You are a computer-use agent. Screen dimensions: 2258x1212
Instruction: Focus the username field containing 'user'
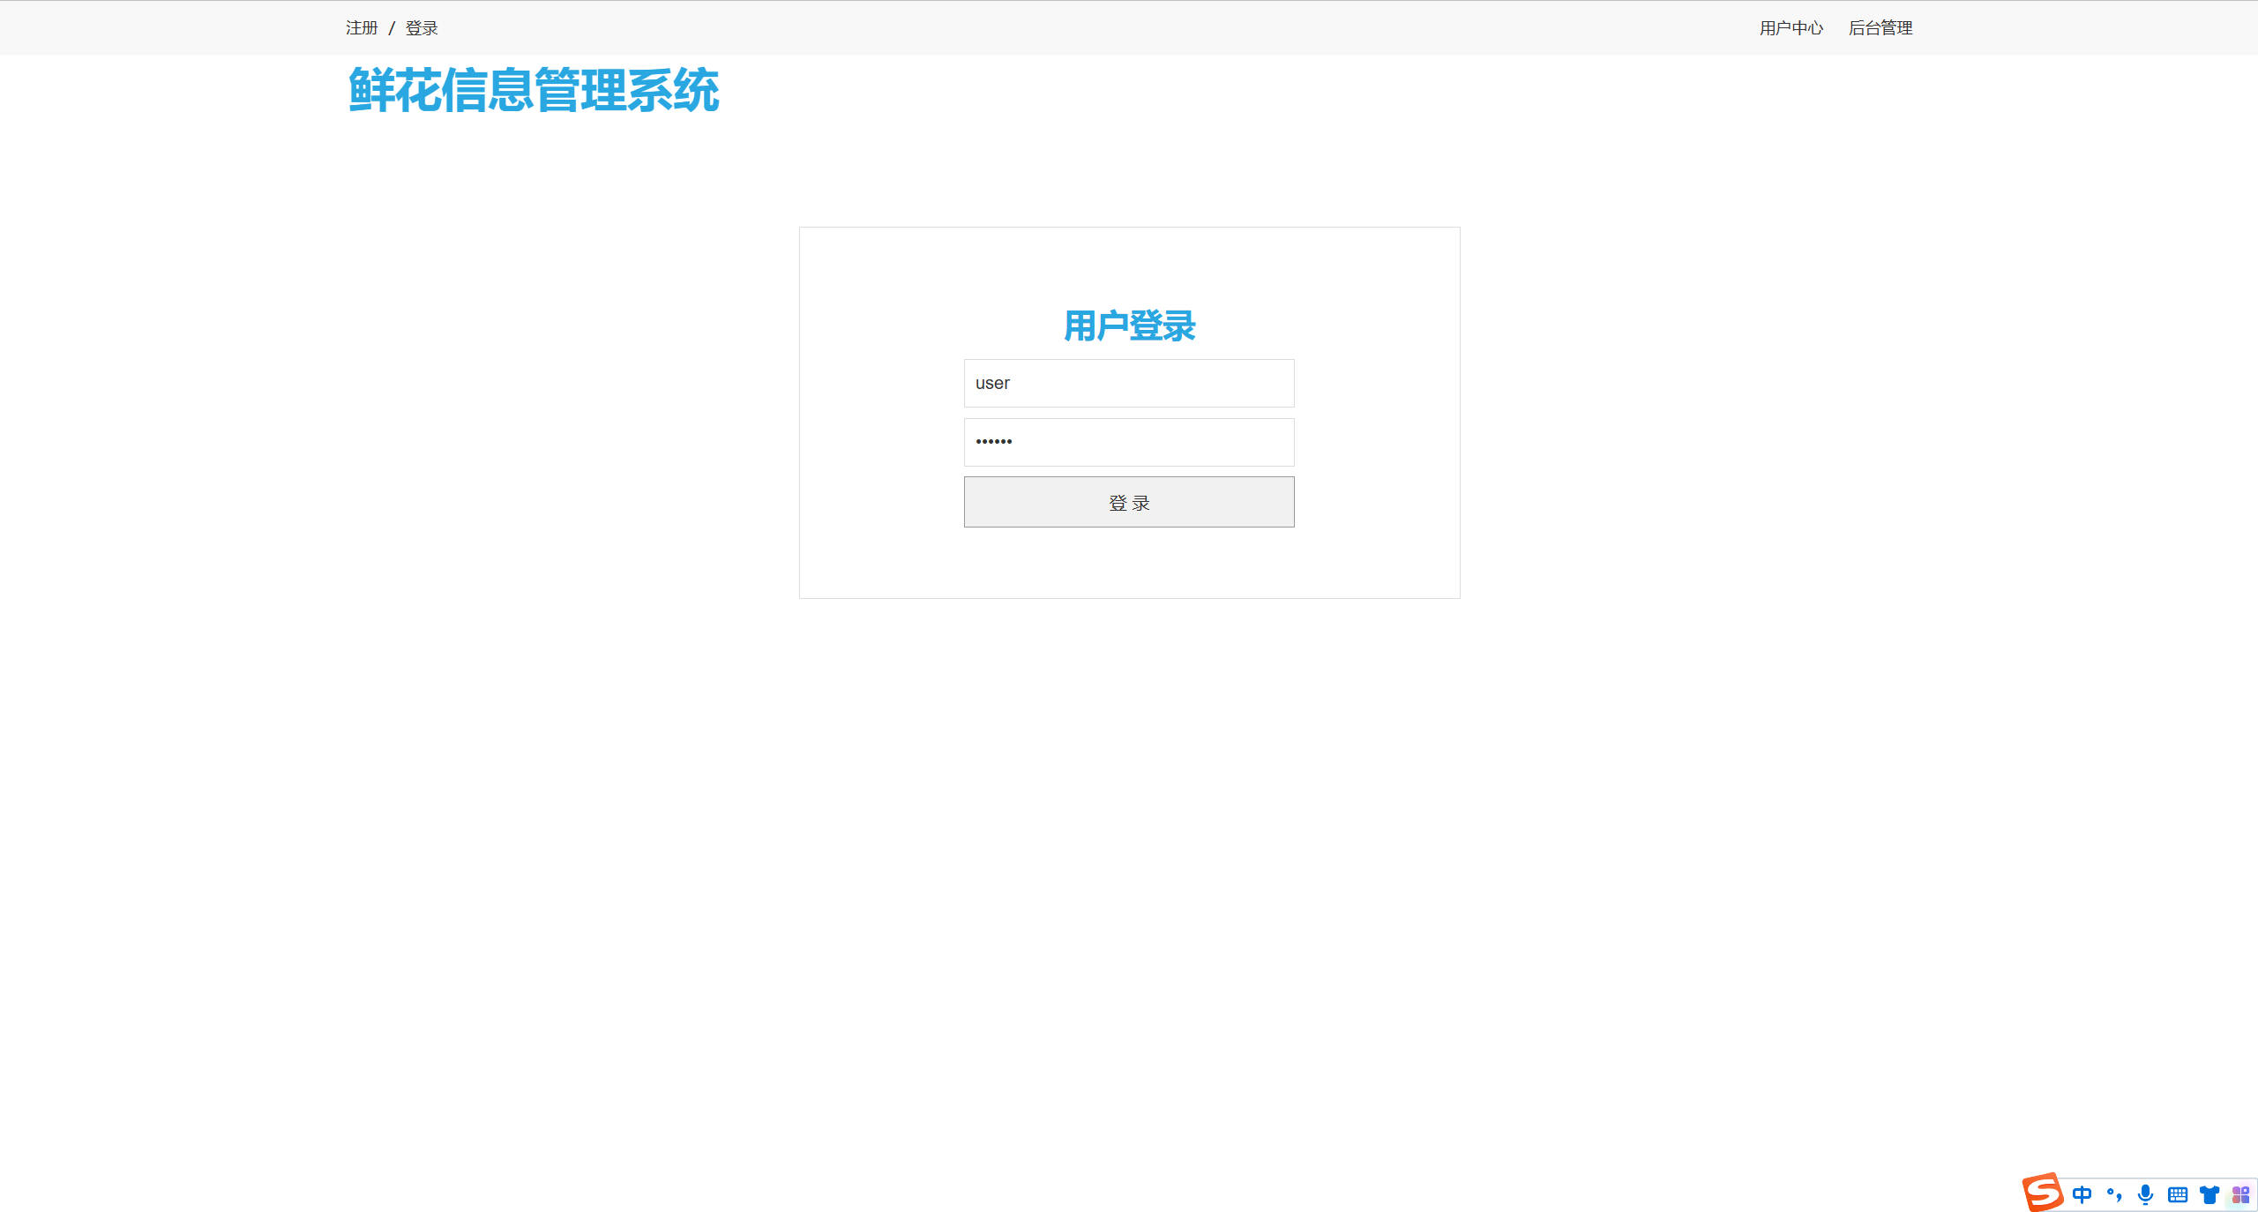[1129, 383]
